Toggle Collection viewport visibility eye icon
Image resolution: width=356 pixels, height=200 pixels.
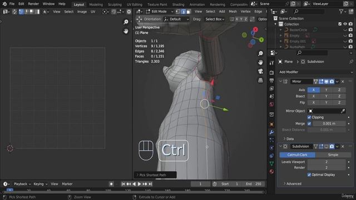point(345,24)
